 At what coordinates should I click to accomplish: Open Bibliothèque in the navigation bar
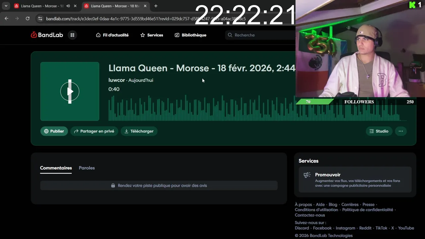pos(191,35)
